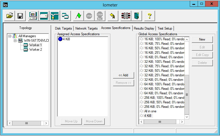Click the global list horizontal scroll right arrow
This screenshot has height=136, width=220.
click(182, 122)
